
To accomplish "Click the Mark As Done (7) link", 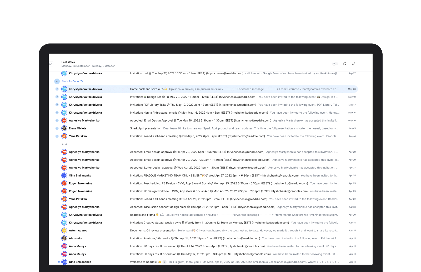I will [72, 81].
